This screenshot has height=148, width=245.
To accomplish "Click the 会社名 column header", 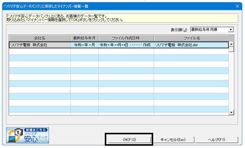I will (40, 38).
